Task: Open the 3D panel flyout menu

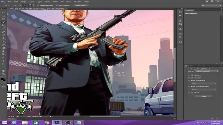Action: [221, 66]
